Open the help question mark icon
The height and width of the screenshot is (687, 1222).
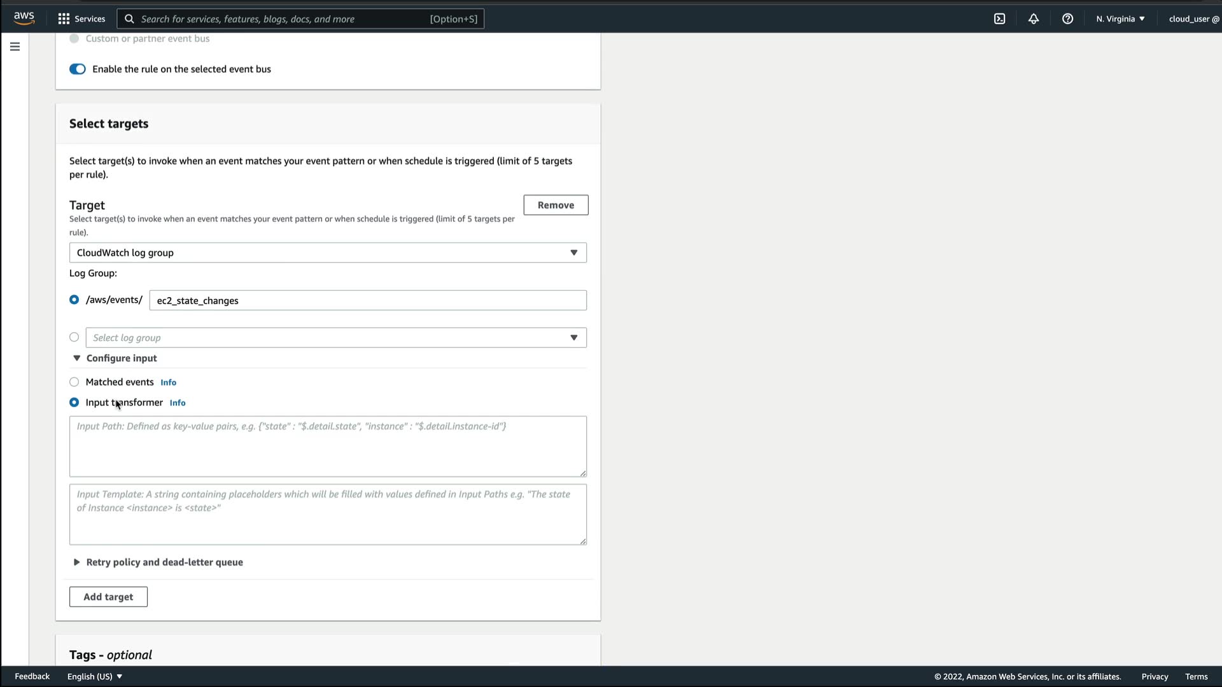click(x=1067, y=19)
